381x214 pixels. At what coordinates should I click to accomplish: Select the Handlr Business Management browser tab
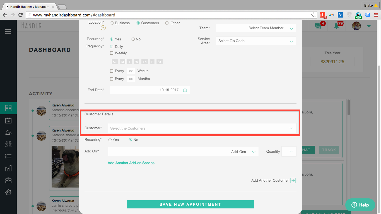[29, 6]
